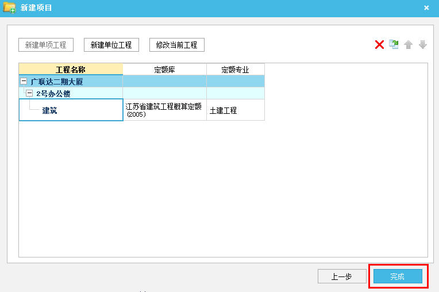Click the move down arrow icon
This screenshot has width=439, height=292.
pyautogui.click(x=423, y=45)
